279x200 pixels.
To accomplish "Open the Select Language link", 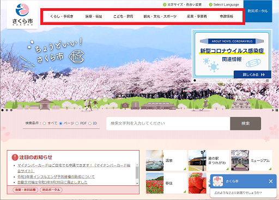I will tap(224, 4).
